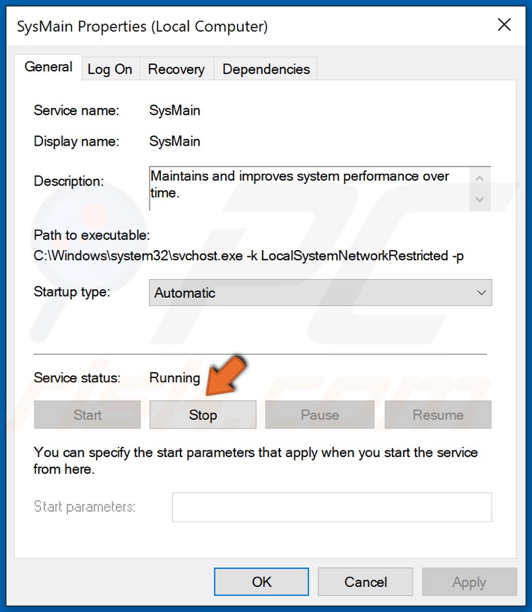532x612 pixels.
Task: Click the disabled Apply button
Action: (469, 582)
